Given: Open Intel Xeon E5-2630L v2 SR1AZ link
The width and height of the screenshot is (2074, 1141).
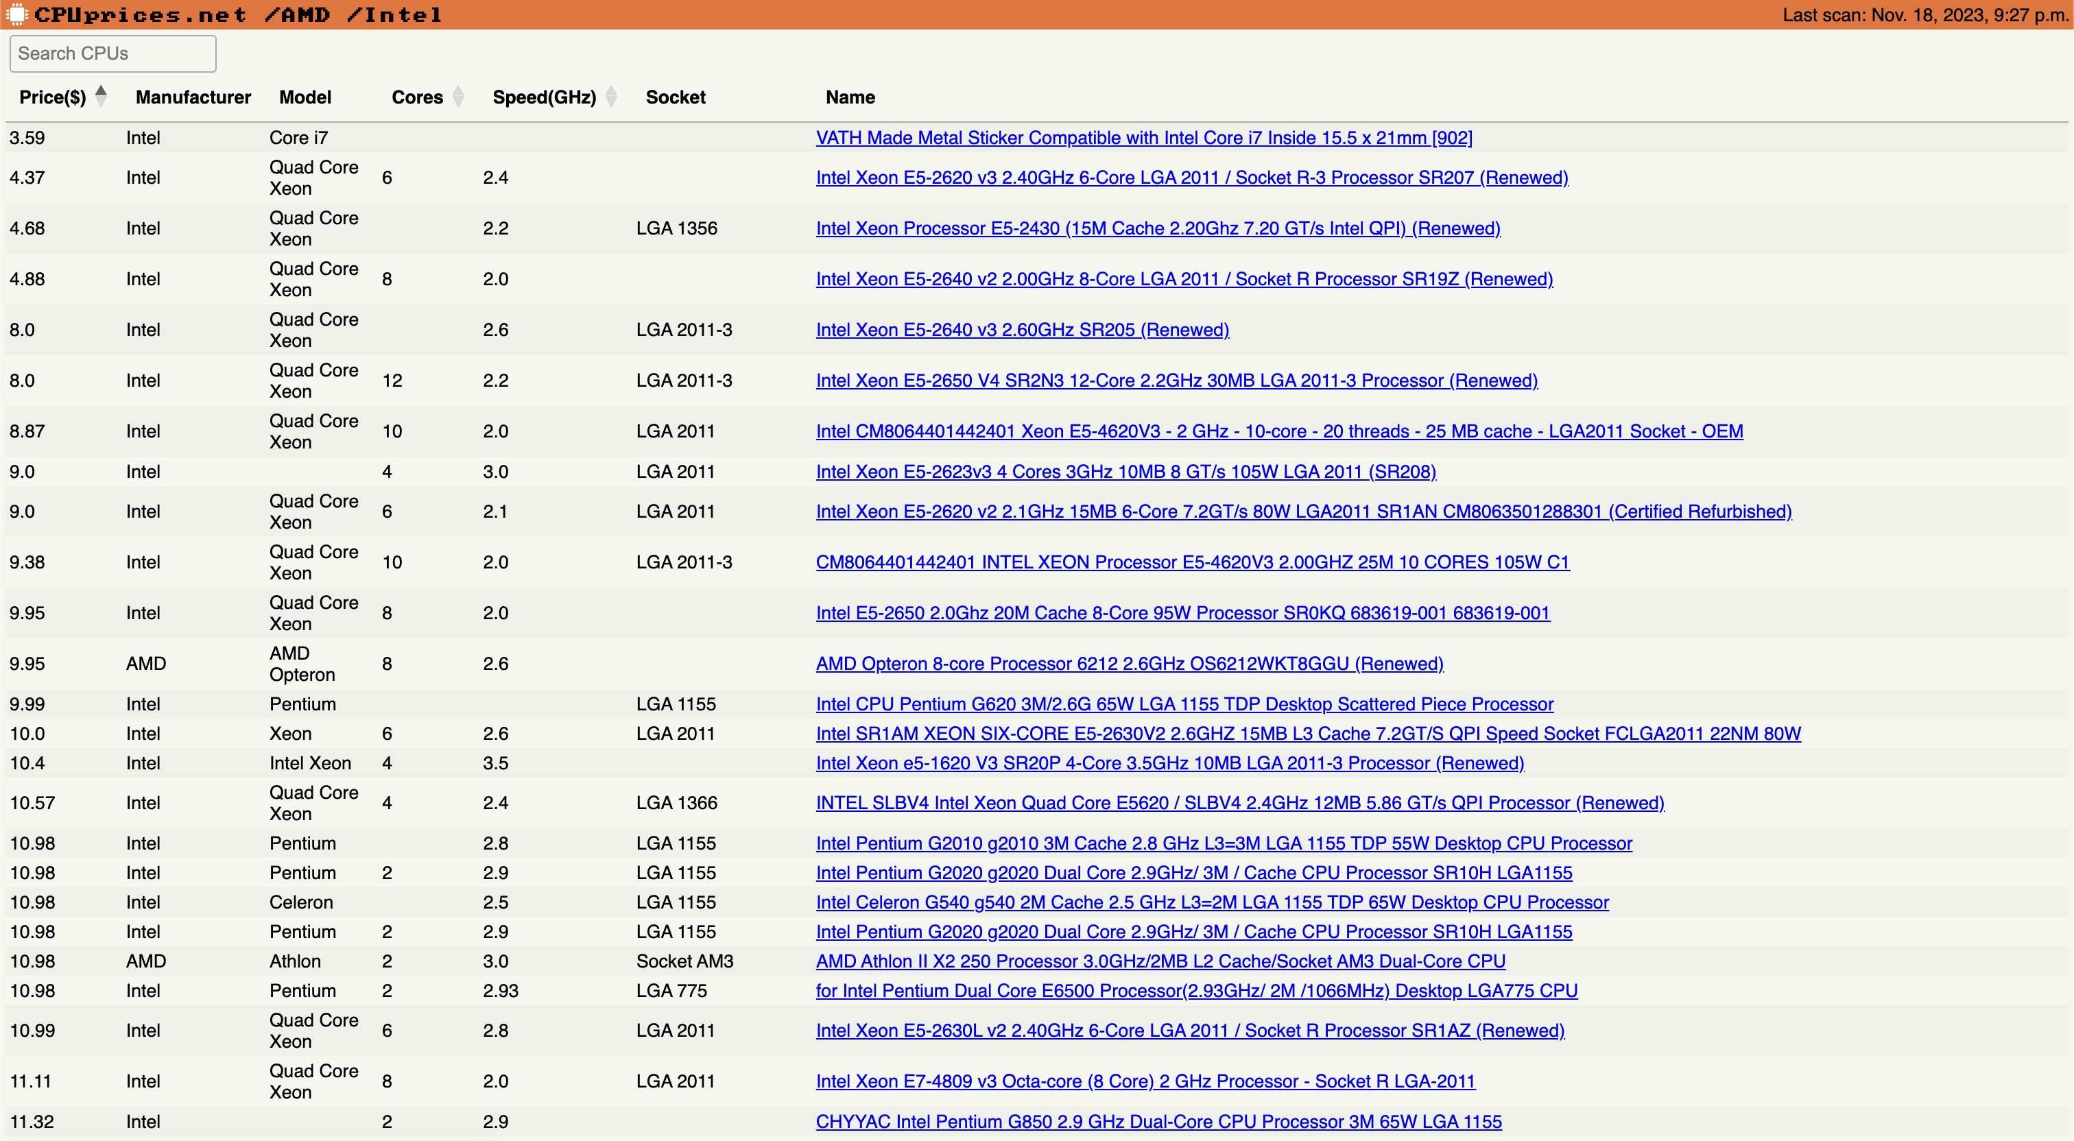Looking at the screenshot, I should click(x=1190, y=1030).
